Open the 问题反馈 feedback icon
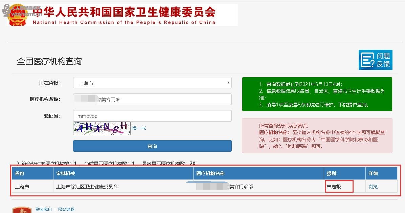 375,60
